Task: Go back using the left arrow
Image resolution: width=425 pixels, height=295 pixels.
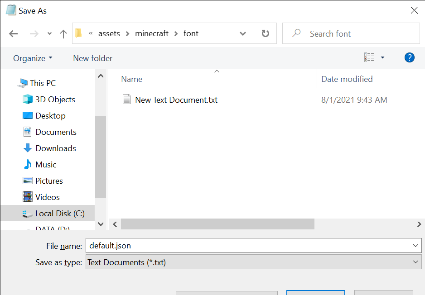Action: coord(13,34)
